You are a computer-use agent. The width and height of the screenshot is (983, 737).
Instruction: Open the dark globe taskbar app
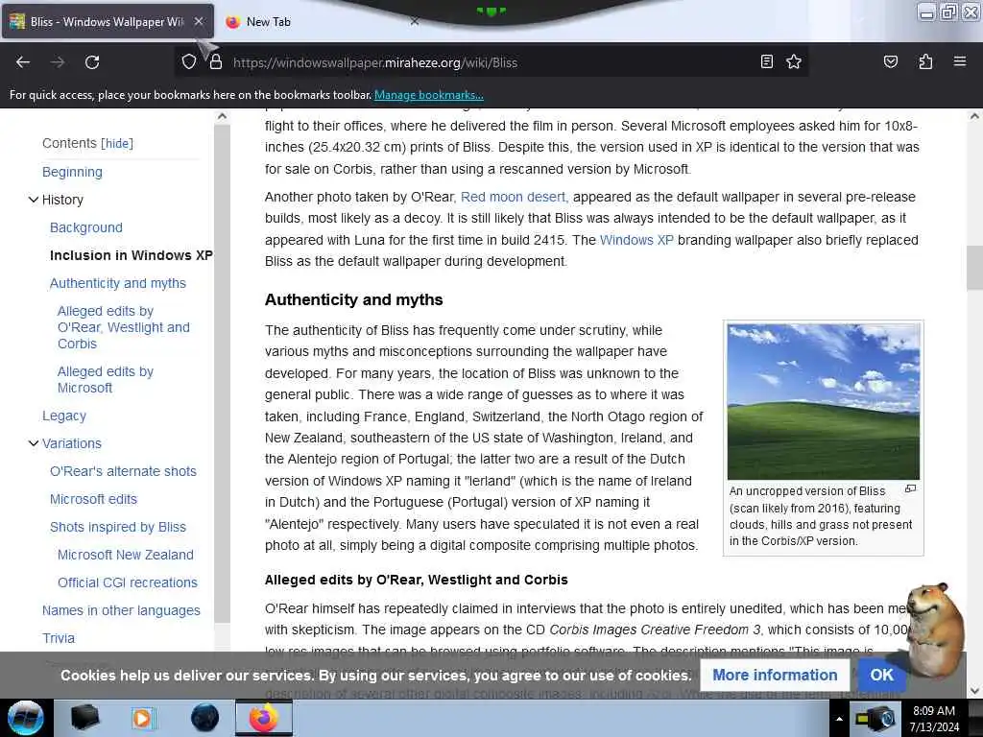point(204,718)
